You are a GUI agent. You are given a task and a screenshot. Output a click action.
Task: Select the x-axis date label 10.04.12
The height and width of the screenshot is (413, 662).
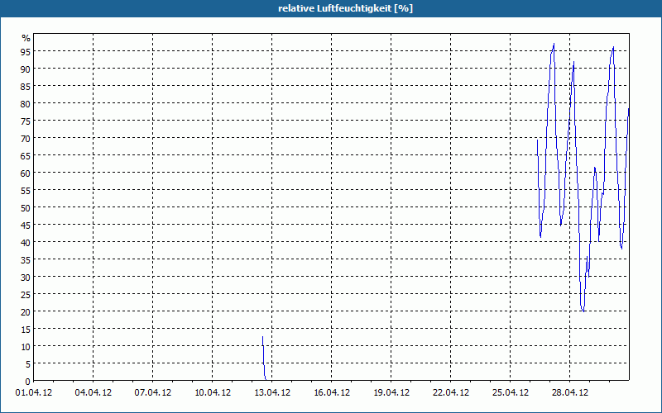click(x=213, y=393)
